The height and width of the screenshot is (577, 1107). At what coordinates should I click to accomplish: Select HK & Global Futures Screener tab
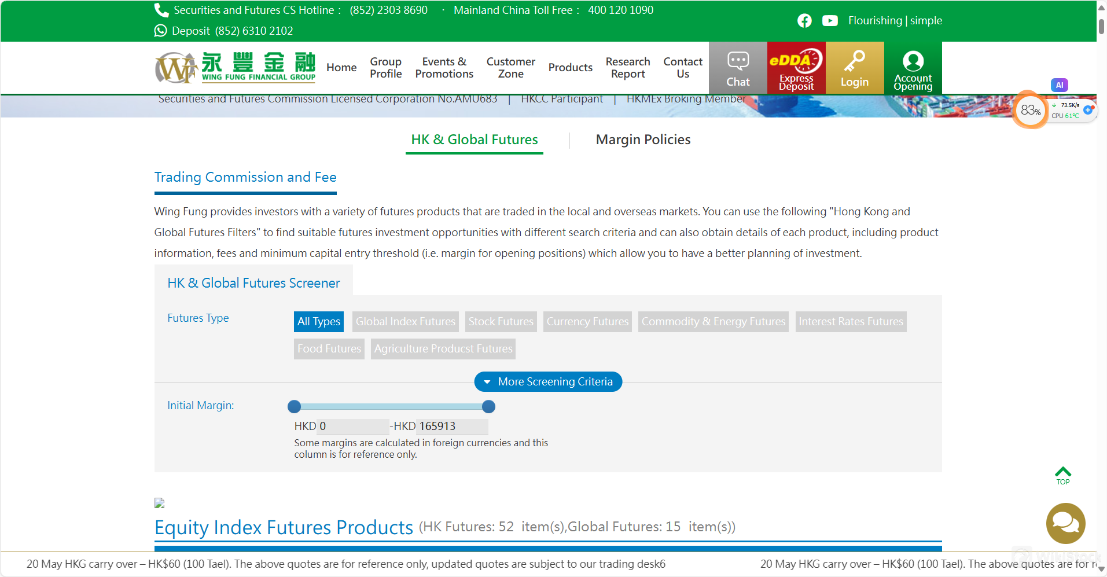(x=253, y=283)
